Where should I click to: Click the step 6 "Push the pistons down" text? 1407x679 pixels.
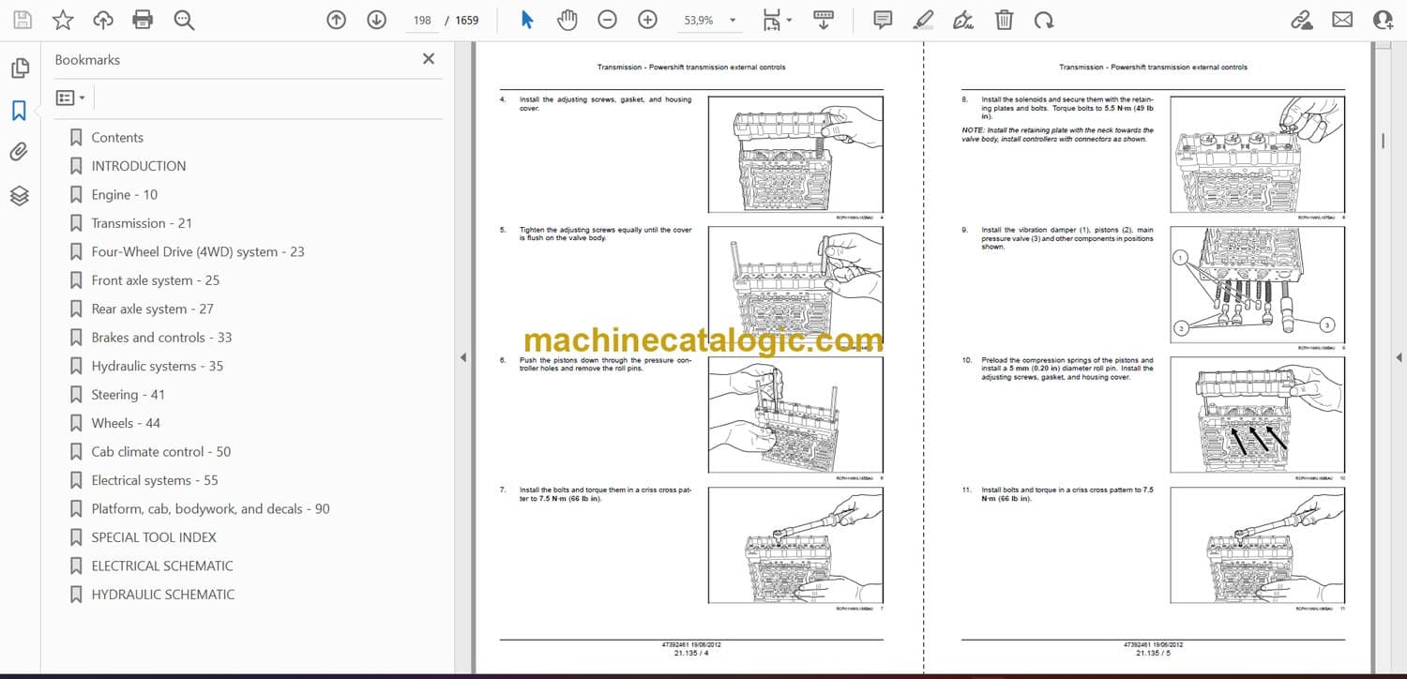coord(605,364)
